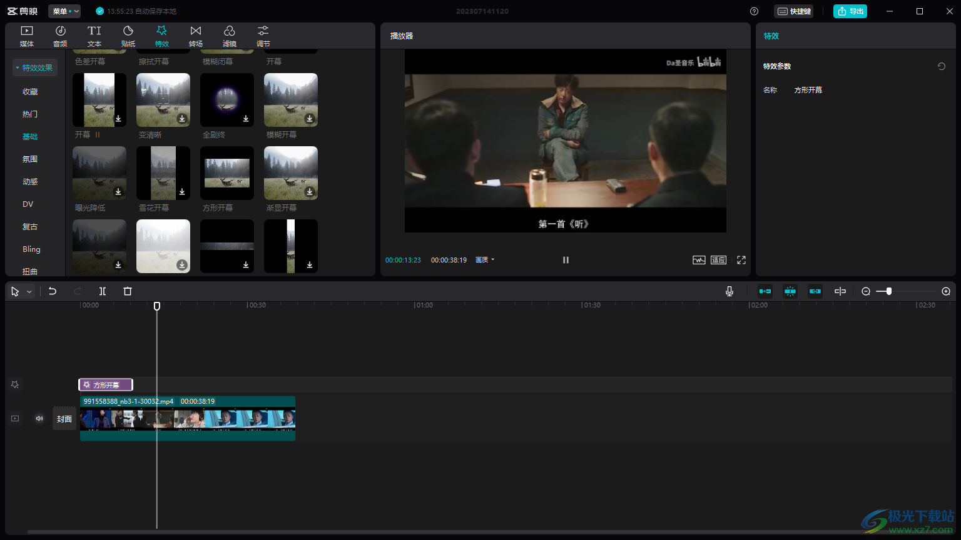Viewport: 961px width, 540px height.
Task: Download the 变清晰 effect
Action: [x=182, y=119]
